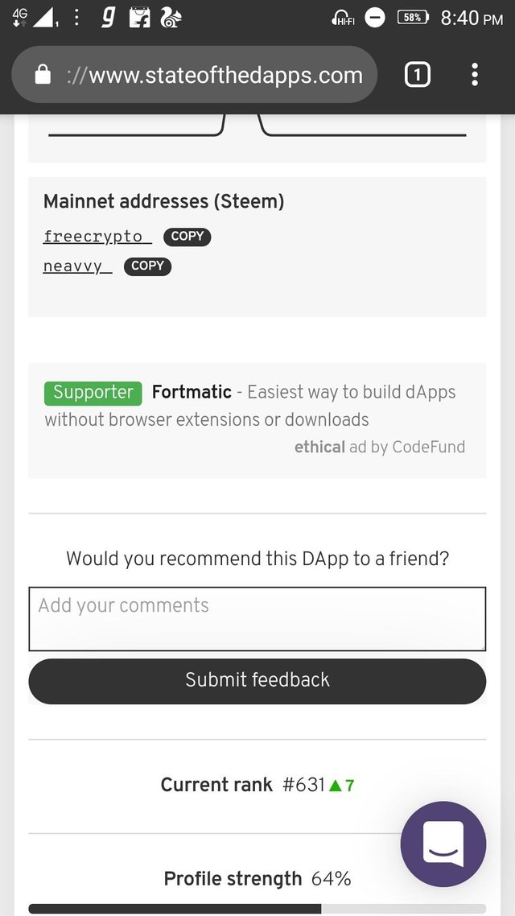Screen dimensions: 515x916
Task: Open the neavvy Steem address link
Action: (78, 266)
